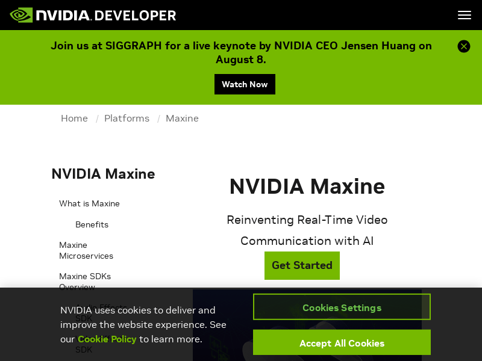
Task: Open the hamburger navigation menu
Action: pos(464,15)
